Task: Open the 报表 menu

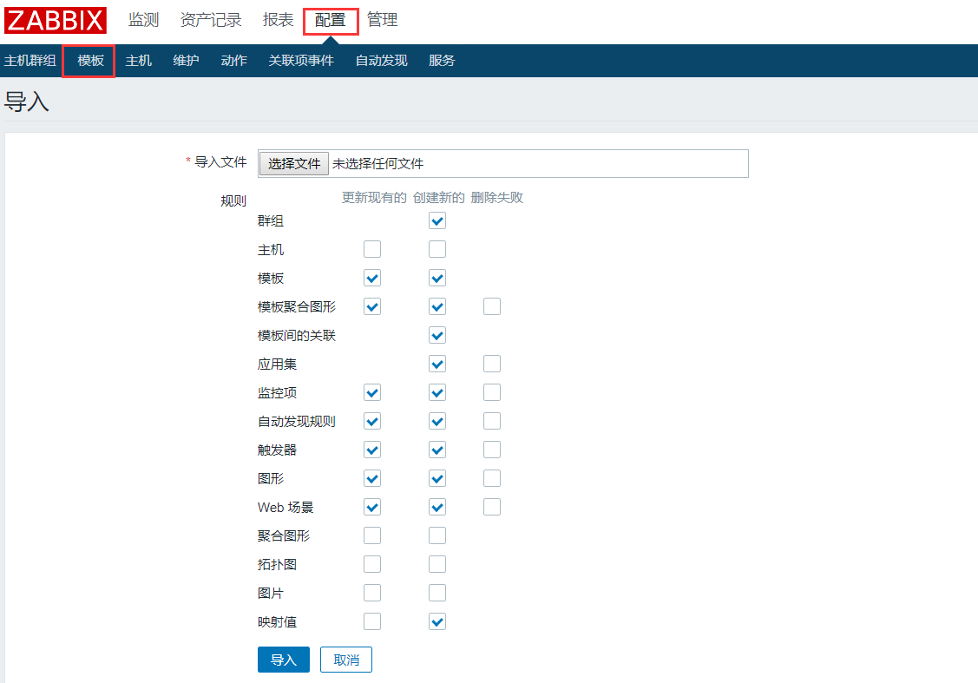Action: (279, 20)
